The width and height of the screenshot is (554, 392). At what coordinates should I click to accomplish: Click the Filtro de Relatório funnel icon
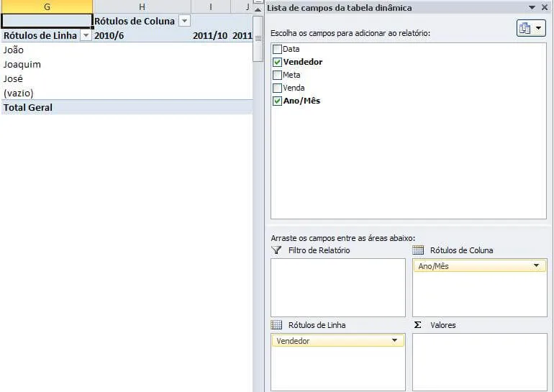tap(276, 250)
